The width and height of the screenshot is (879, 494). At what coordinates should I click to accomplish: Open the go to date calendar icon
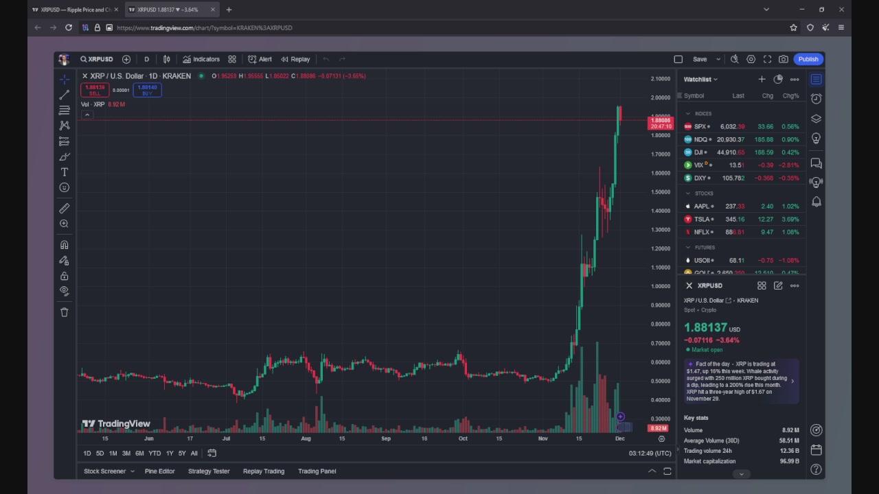[x=212, y=454]
